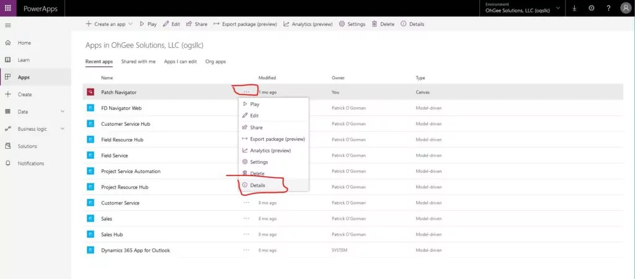Open ellipsis menu for Sales row
635x279 pixels.
coord(246,219)
